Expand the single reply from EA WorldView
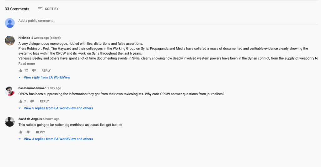This screenshot has height=167, width=321. [x=47, y=77]
